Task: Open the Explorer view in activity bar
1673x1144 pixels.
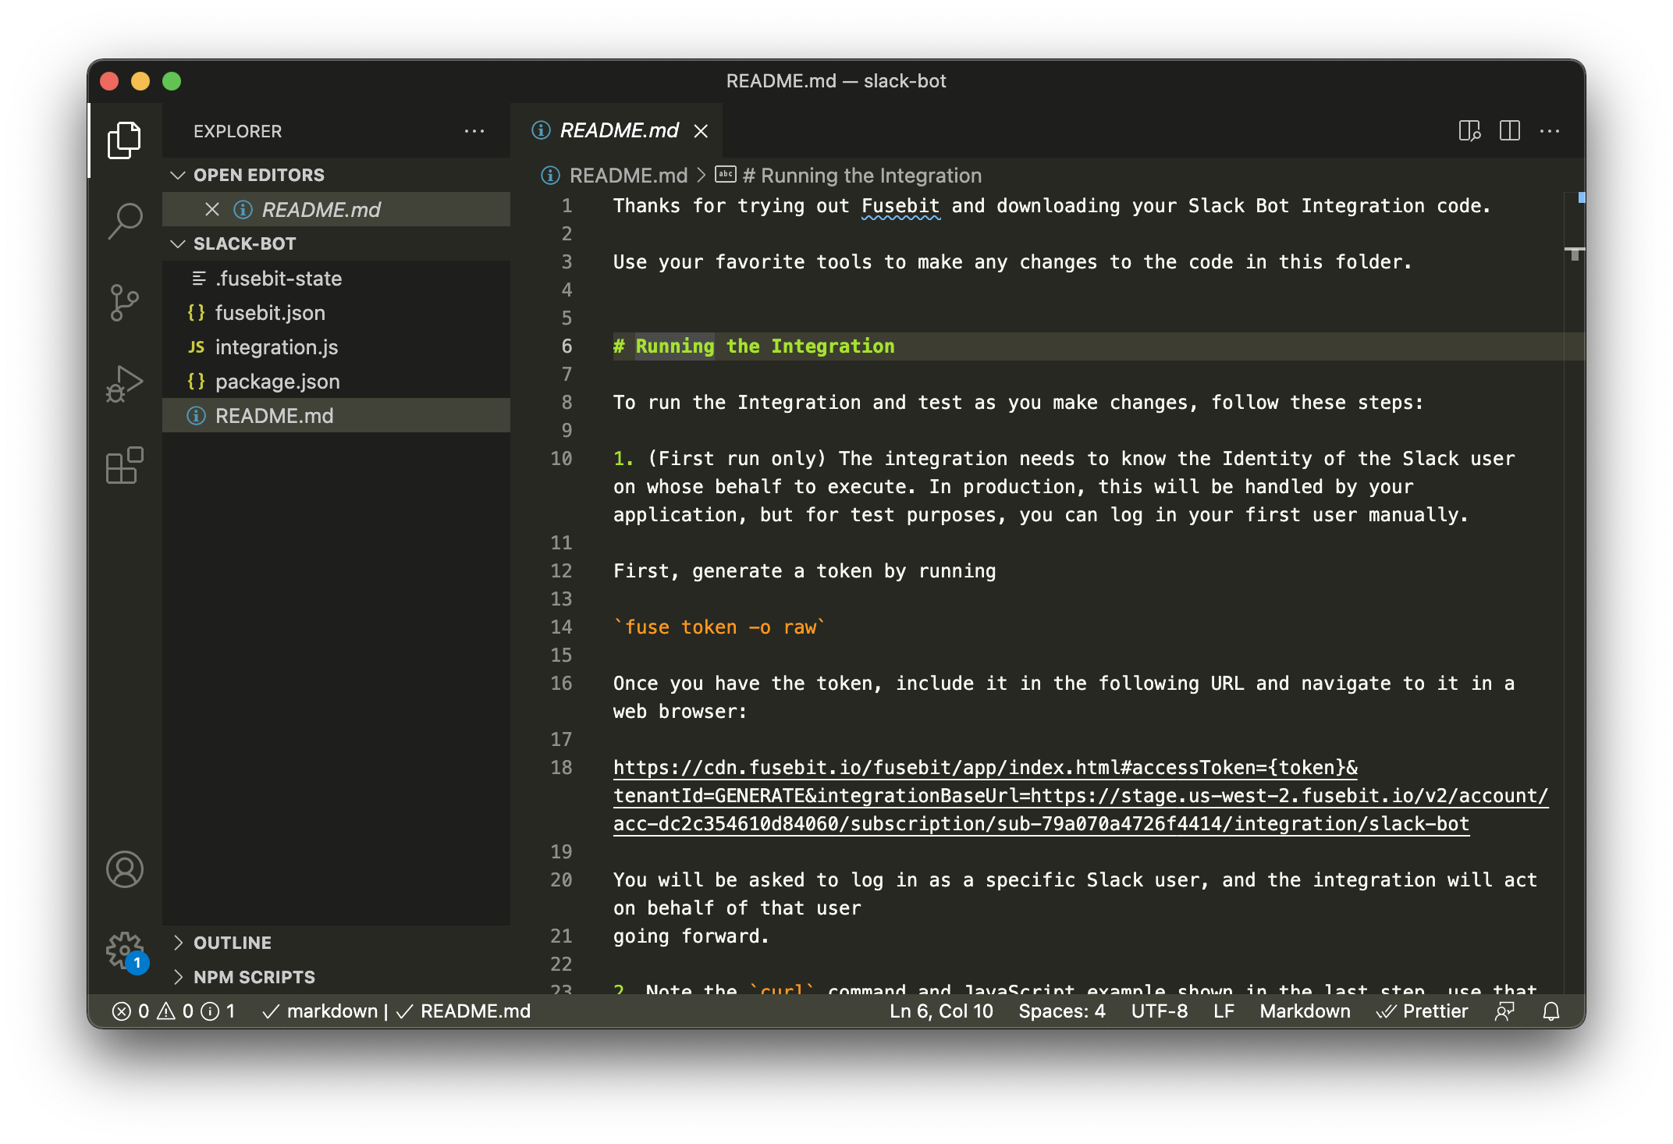Action: click(x=124, y=140)
